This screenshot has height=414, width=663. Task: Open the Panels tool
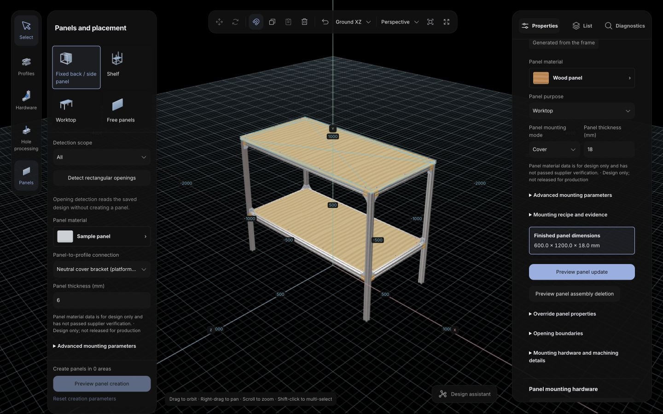26,175
